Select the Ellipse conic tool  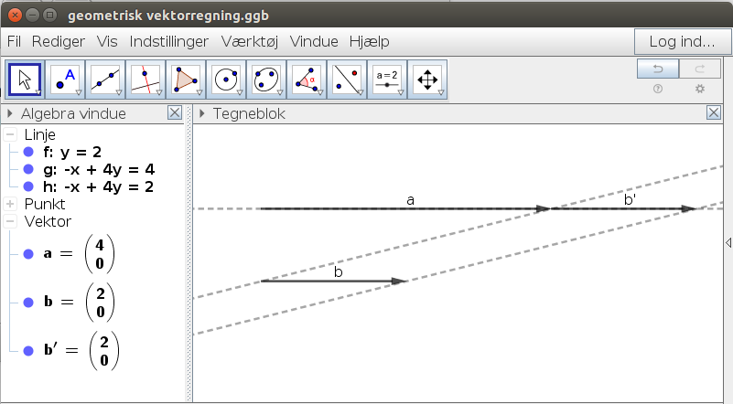pyautogui.click(x=266, y=80)
